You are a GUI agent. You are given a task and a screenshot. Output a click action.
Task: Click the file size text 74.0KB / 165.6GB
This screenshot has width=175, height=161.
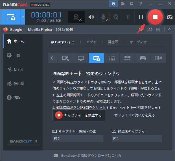click(49, 21)
